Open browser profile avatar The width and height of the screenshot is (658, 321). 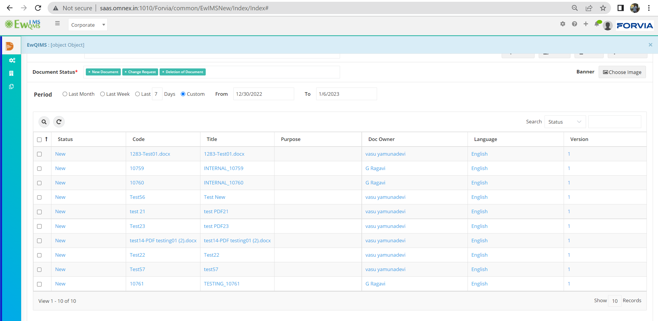click(x=635, y=8)
